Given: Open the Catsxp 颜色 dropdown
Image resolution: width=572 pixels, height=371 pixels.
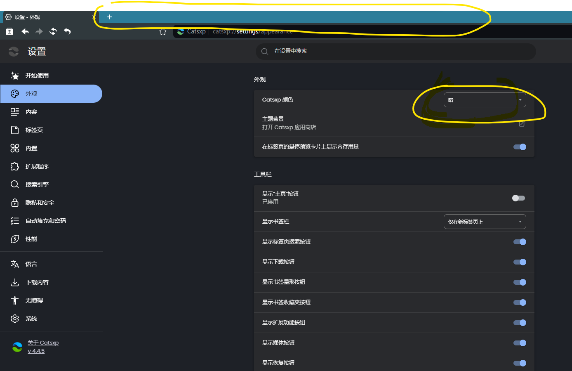Looking at the screenshot, I should pos(485,100).
